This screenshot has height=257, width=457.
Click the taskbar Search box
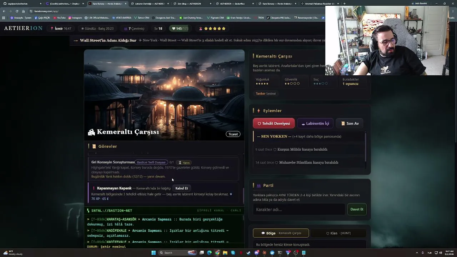[177, 253]
